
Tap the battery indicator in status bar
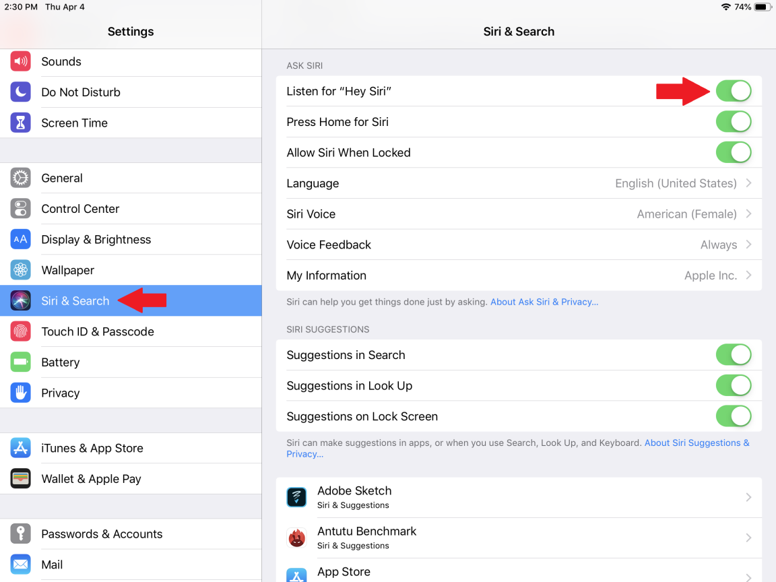[x=762, y=7]
